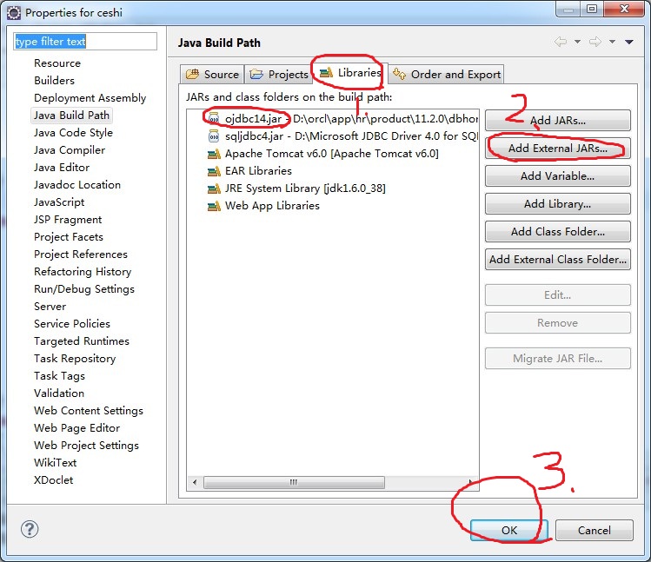The height and width of the screenshot is (562, 651).
Task: Click the JRE System Library icon
Action: (x=214, y=188)
